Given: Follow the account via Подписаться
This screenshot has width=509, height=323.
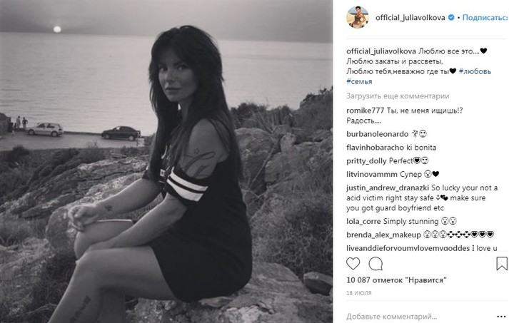Looking at the screenshot, I should tap(485, 18).
